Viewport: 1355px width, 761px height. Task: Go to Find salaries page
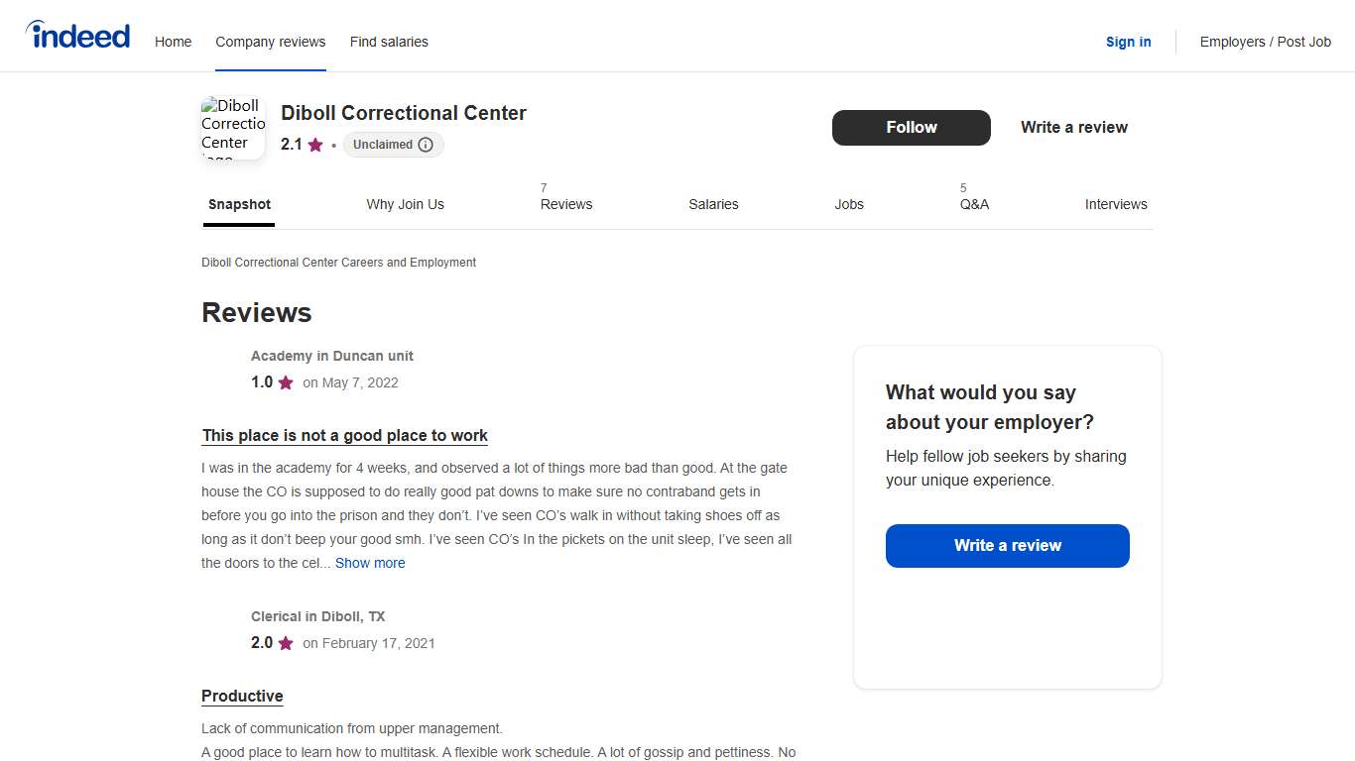coord(389,42)
